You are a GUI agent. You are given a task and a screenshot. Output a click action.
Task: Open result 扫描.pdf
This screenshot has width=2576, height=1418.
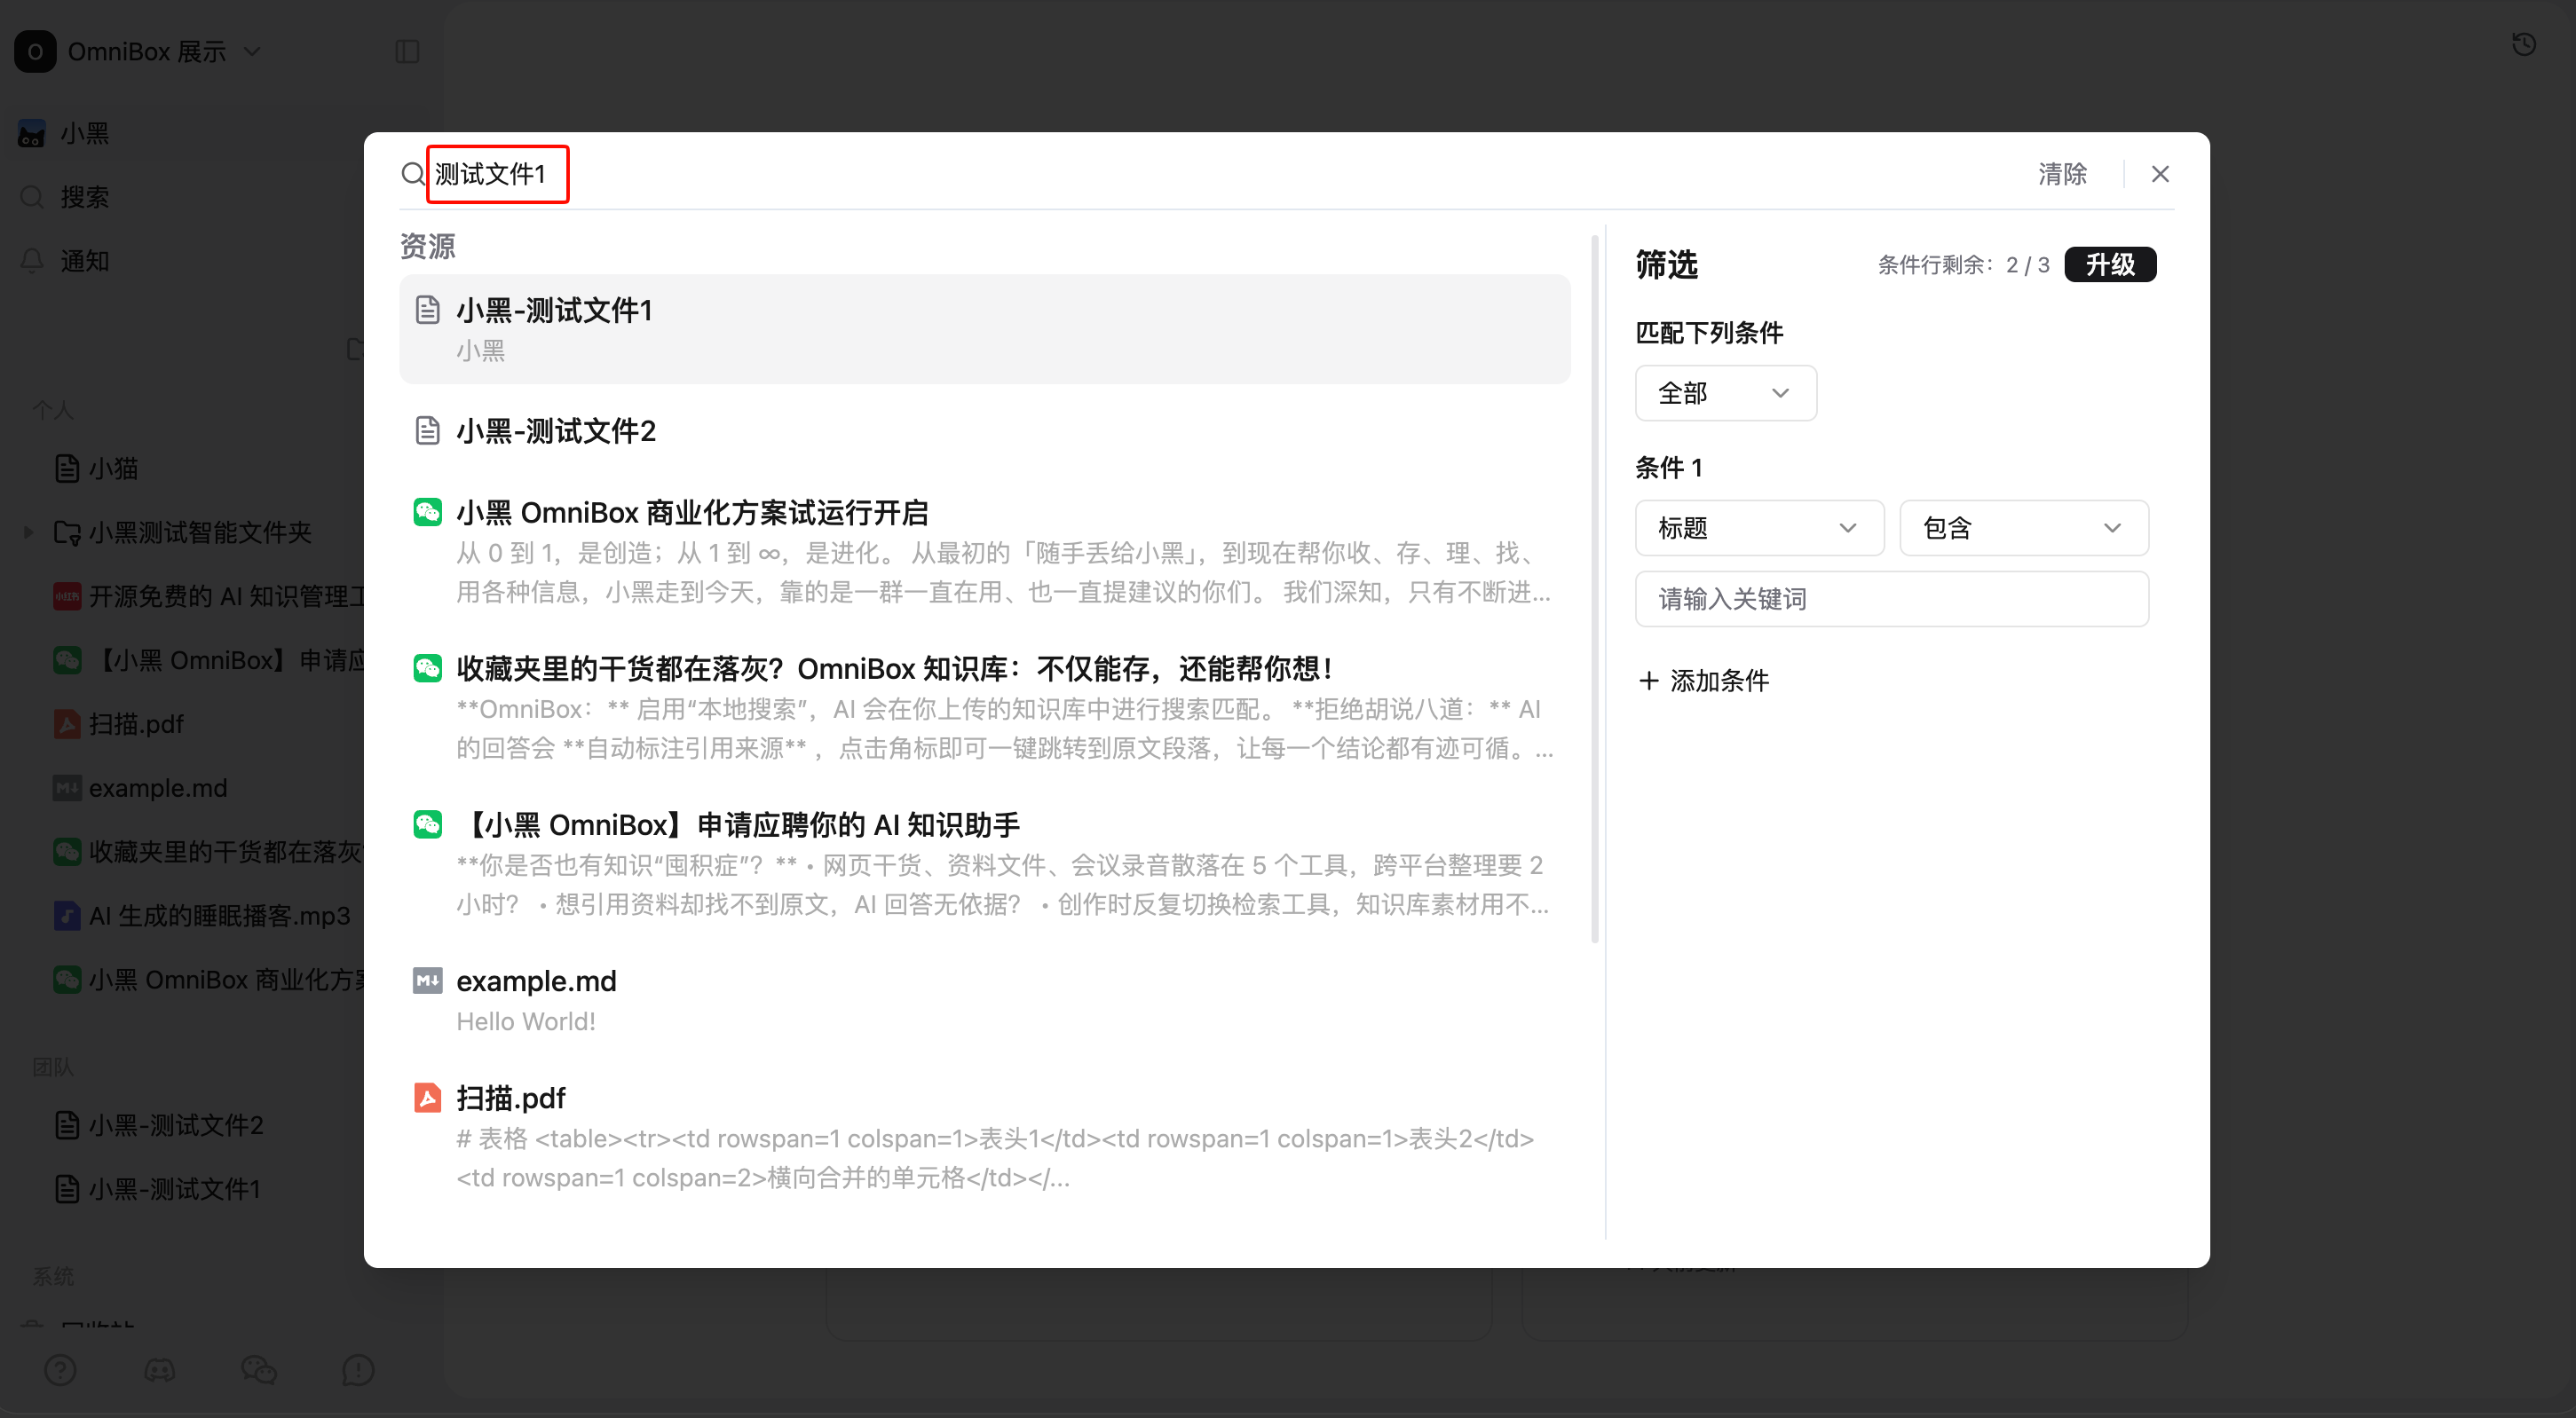(x=984, y=1137)
